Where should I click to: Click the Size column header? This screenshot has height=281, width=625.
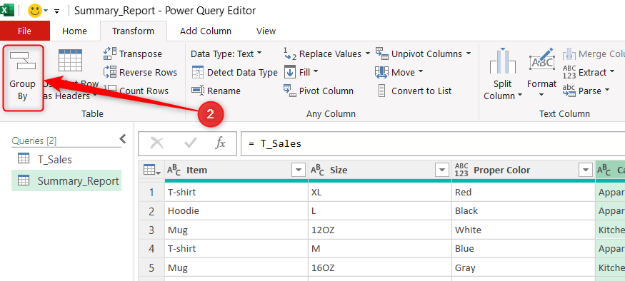[380, 170]
